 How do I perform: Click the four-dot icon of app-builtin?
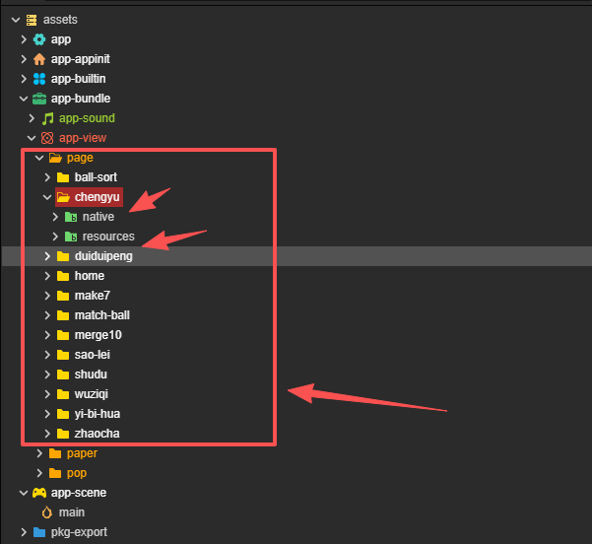pos(39,79)
